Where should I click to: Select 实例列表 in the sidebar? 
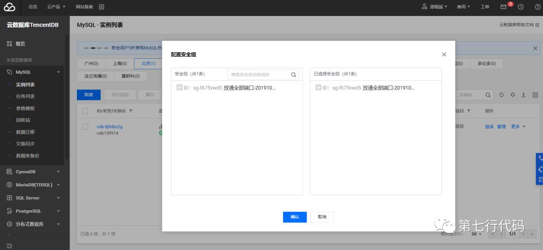tap(25, 84)
